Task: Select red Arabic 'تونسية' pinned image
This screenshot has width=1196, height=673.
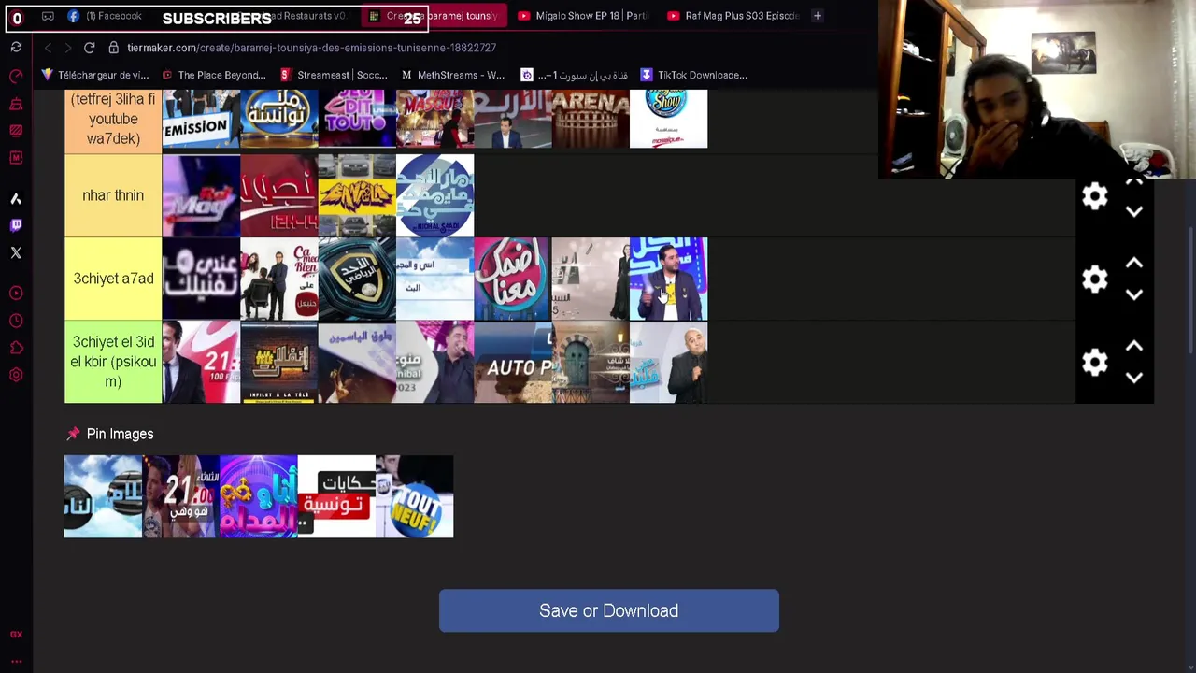Action: point(336,496)
